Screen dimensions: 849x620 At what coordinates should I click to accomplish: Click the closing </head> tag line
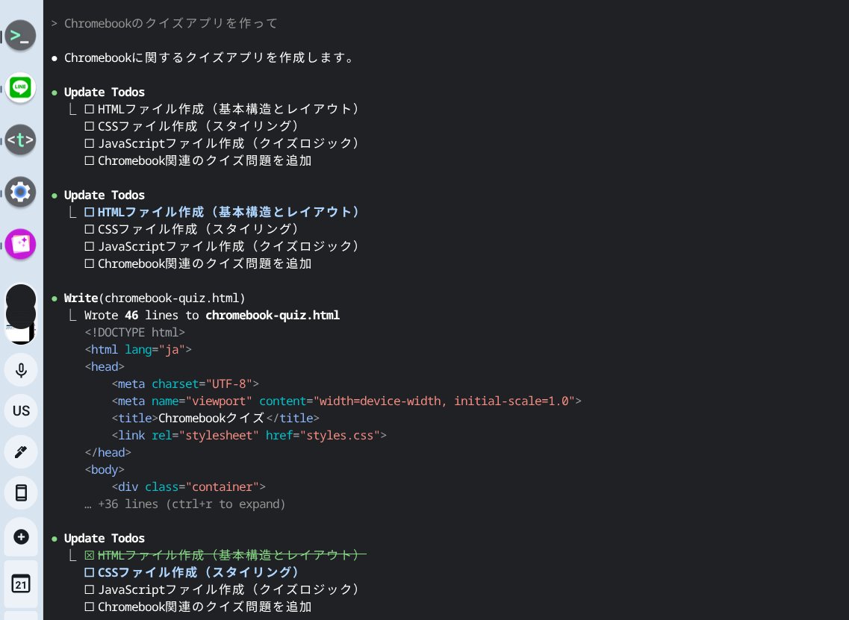click(108, 452)
